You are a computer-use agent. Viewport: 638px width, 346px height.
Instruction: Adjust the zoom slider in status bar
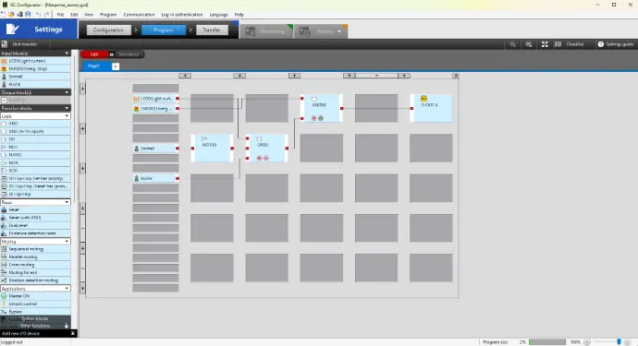[619, 342]
